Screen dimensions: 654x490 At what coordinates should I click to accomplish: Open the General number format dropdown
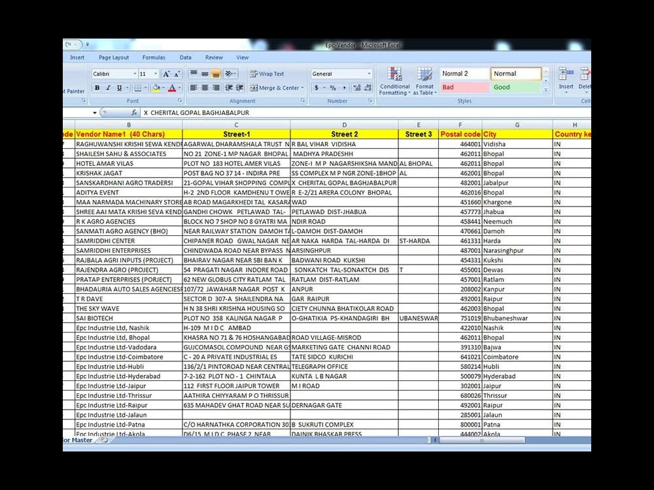(x=369, y=74)
